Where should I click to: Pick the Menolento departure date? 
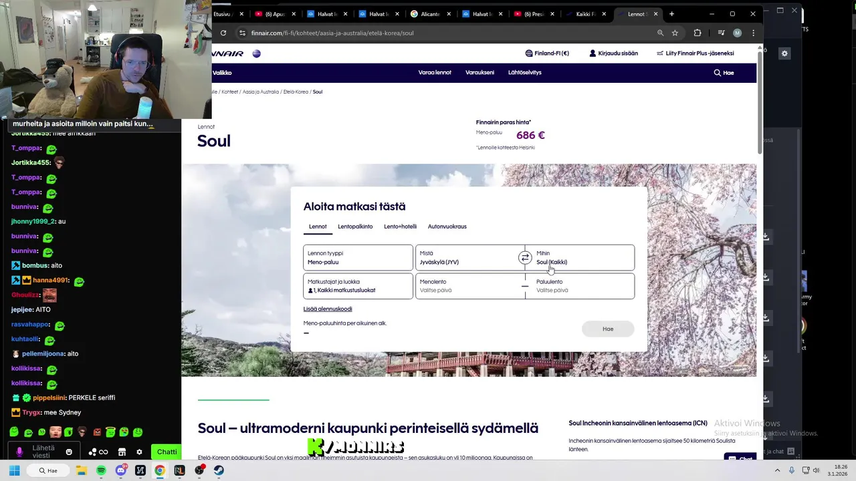tap(469, 286)
